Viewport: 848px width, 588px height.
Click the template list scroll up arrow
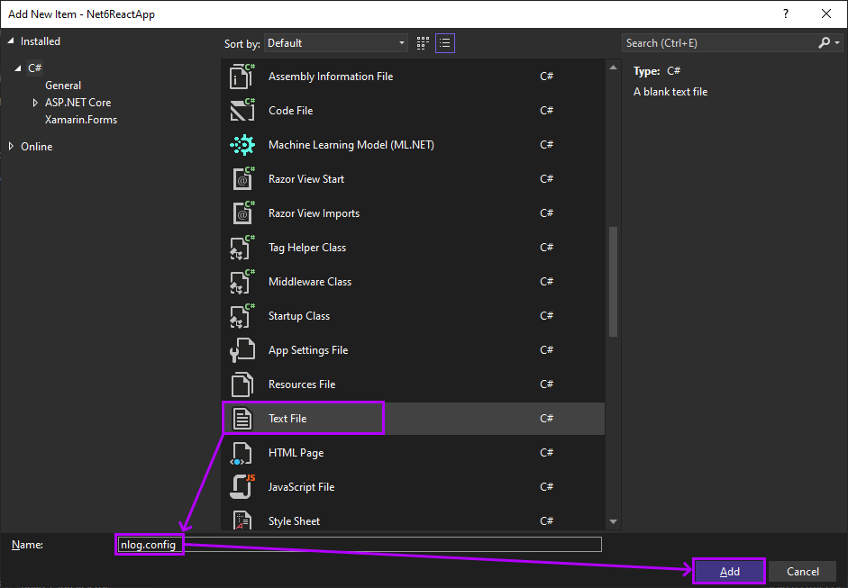pyautogui.click(x=613, y=68)
